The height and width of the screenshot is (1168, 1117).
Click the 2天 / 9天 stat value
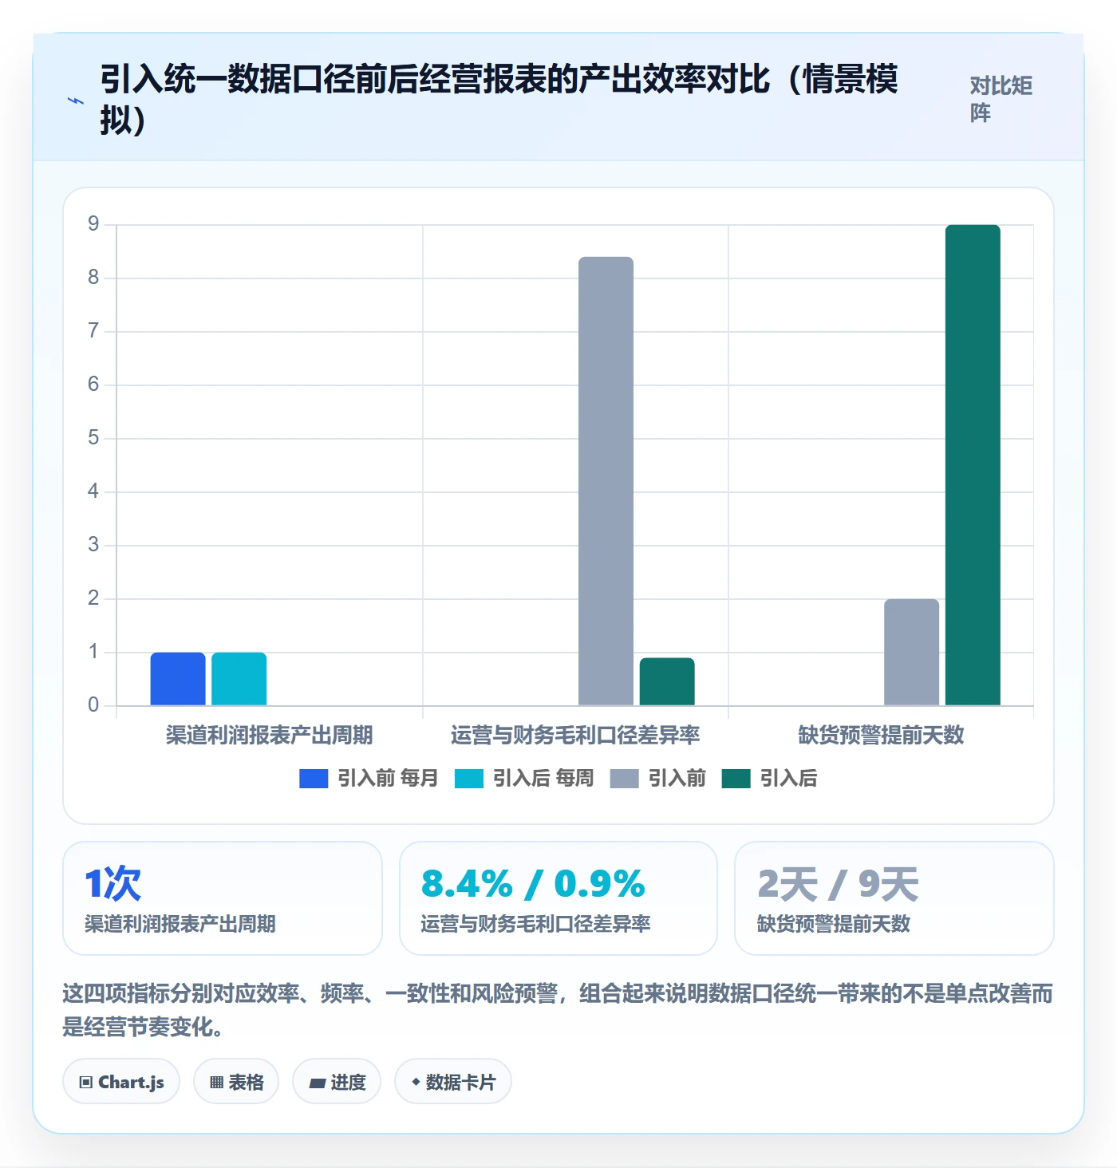point(838,884)
